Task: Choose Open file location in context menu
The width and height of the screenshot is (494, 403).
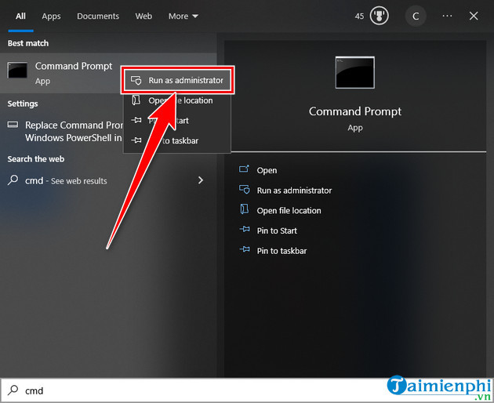Action: pos(177,100)
